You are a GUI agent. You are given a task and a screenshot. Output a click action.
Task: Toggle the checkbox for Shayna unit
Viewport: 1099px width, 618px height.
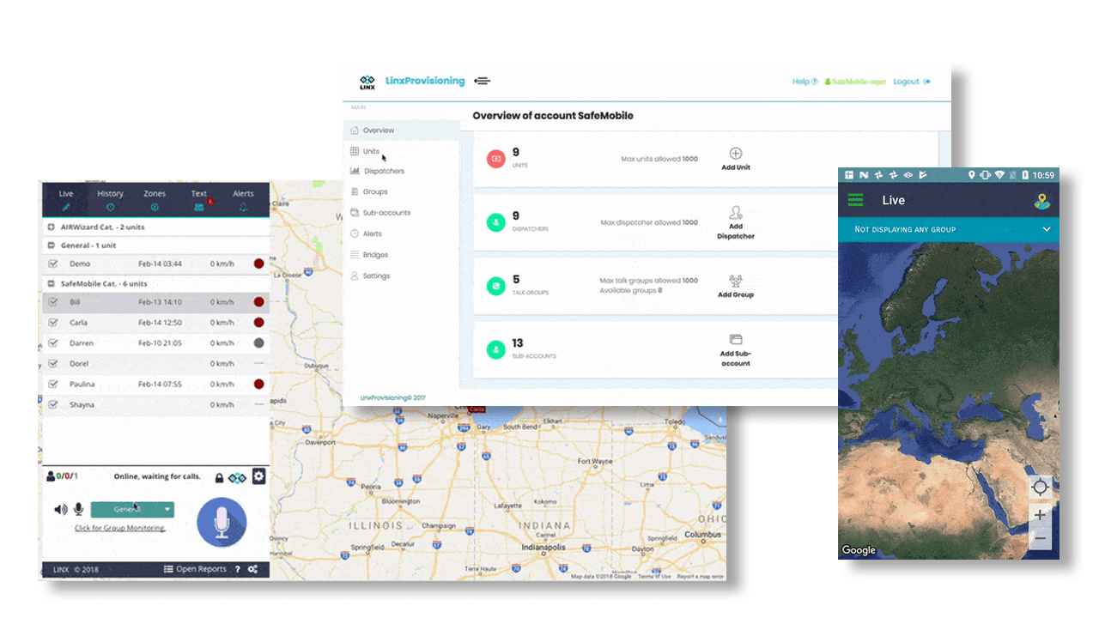(53, 405)
